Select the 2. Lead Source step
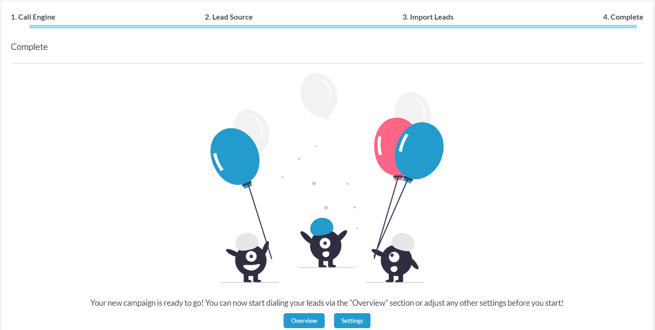655x330 pixels. (228, 17)
